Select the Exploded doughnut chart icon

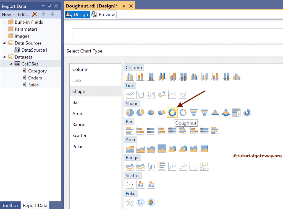[183, 113]
